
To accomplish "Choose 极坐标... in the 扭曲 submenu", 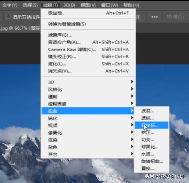I will pos(152,125).
